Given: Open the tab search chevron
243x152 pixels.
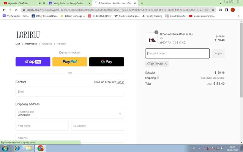Looking at the screenshot, I should (220, 3).
